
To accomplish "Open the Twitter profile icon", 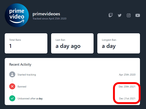I will pyautogui.click(x=120, y=15).
